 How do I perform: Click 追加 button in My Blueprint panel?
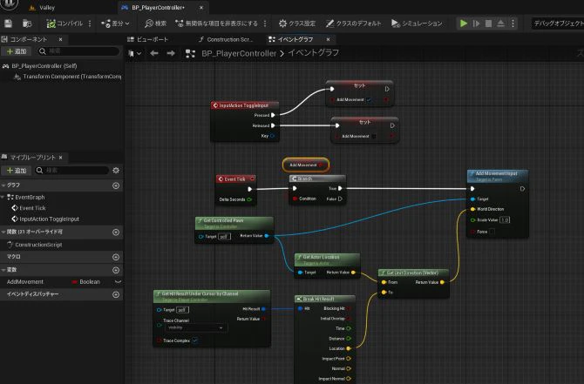point(17,171)
